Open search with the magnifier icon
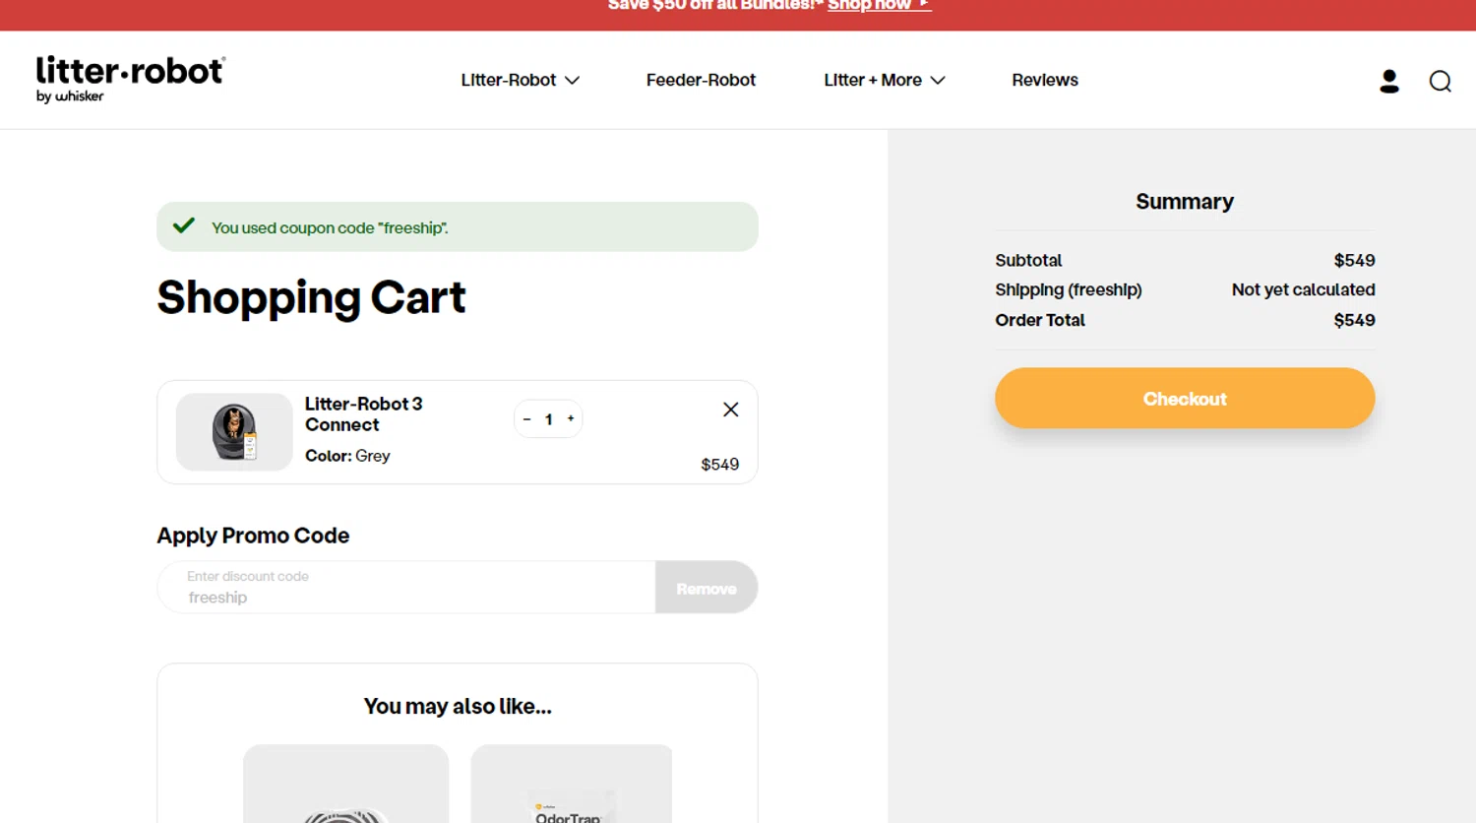1476x823 pixels. click(1441, 81)
